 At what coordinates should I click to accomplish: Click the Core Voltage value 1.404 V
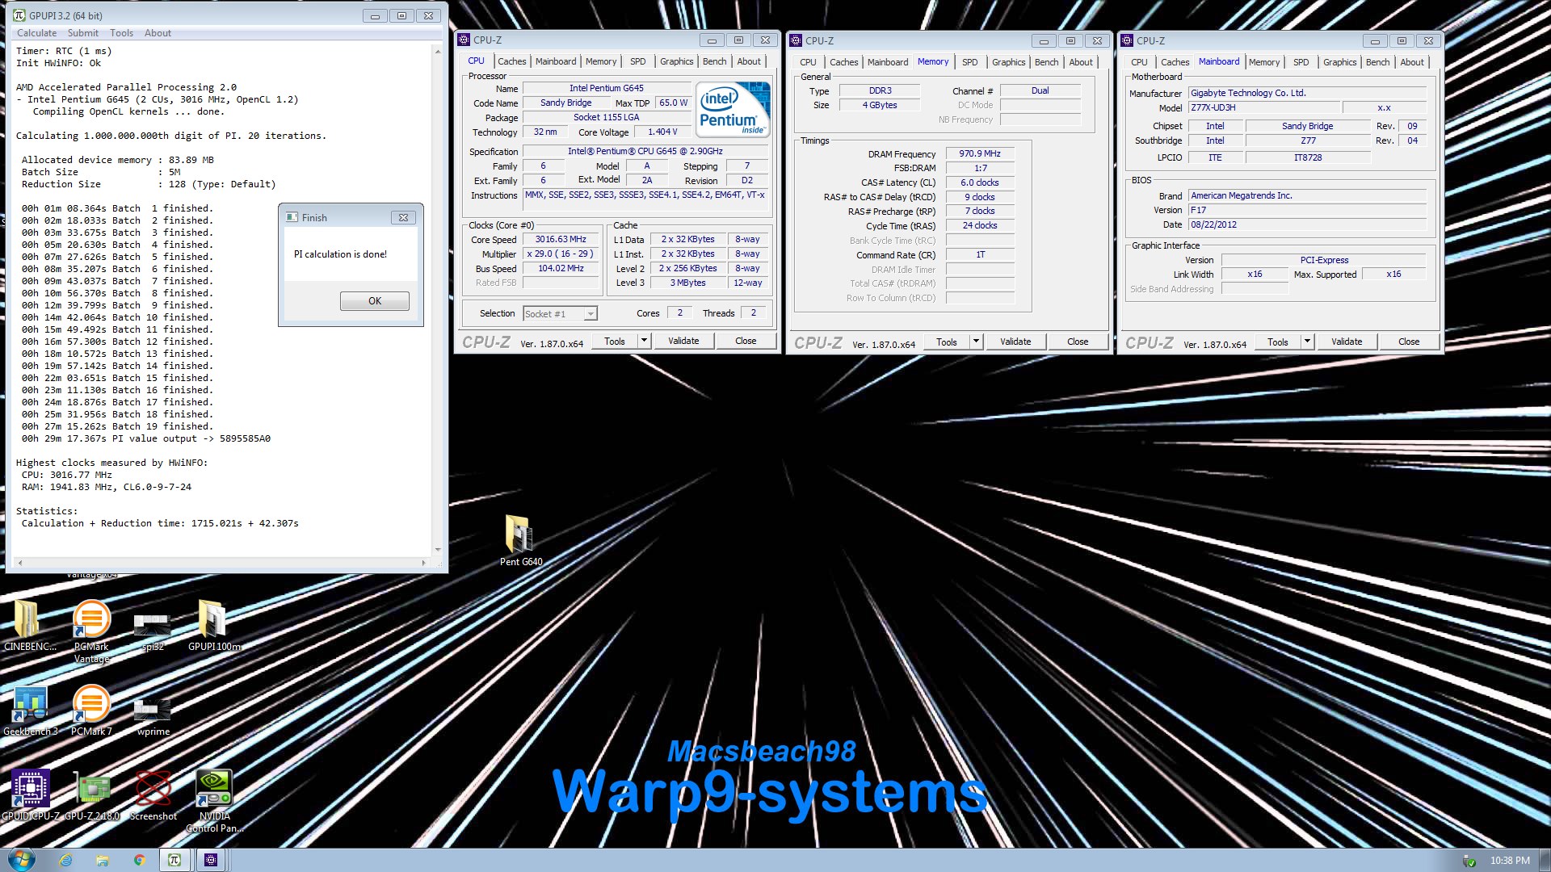662,132
